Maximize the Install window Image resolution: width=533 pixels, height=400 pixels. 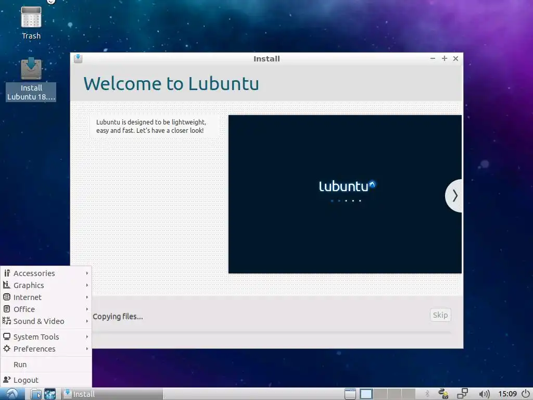click(445, 58)
